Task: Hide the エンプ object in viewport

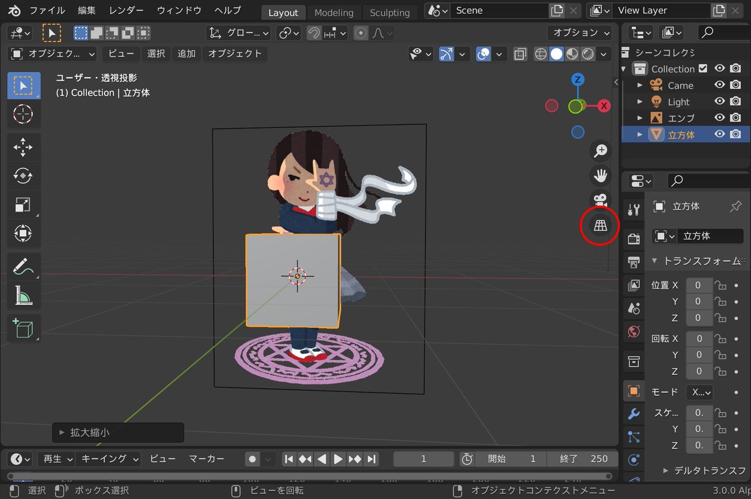Action: point(720,118)
